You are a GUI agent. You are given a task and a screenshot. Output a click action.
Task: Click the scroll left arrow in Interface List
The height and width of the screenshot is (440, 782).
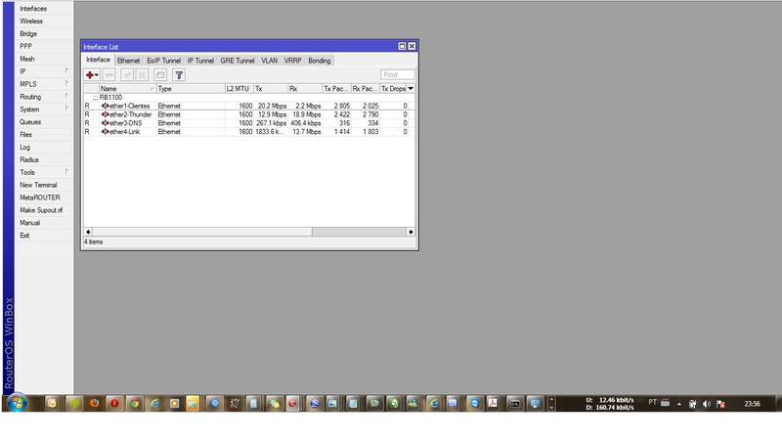tap(88, 232)
